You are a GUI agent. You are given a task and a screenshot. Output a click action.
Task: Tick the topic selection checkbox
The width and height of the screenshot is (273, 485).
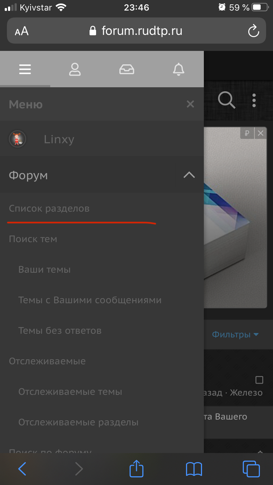[259, 380]
